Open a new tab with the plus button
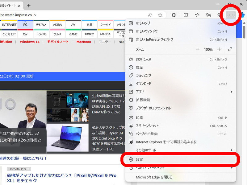 (x=29, y=5)
